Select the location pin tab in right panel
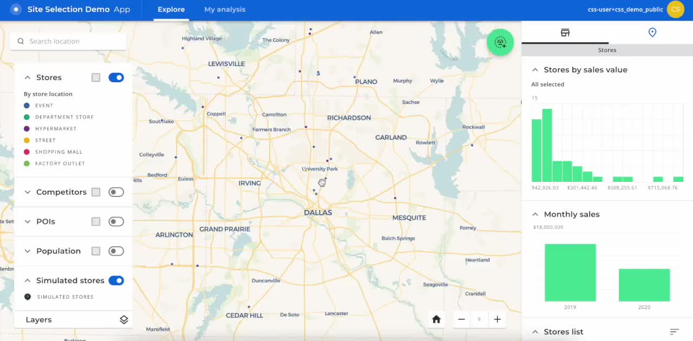 [x=652, y=32]
